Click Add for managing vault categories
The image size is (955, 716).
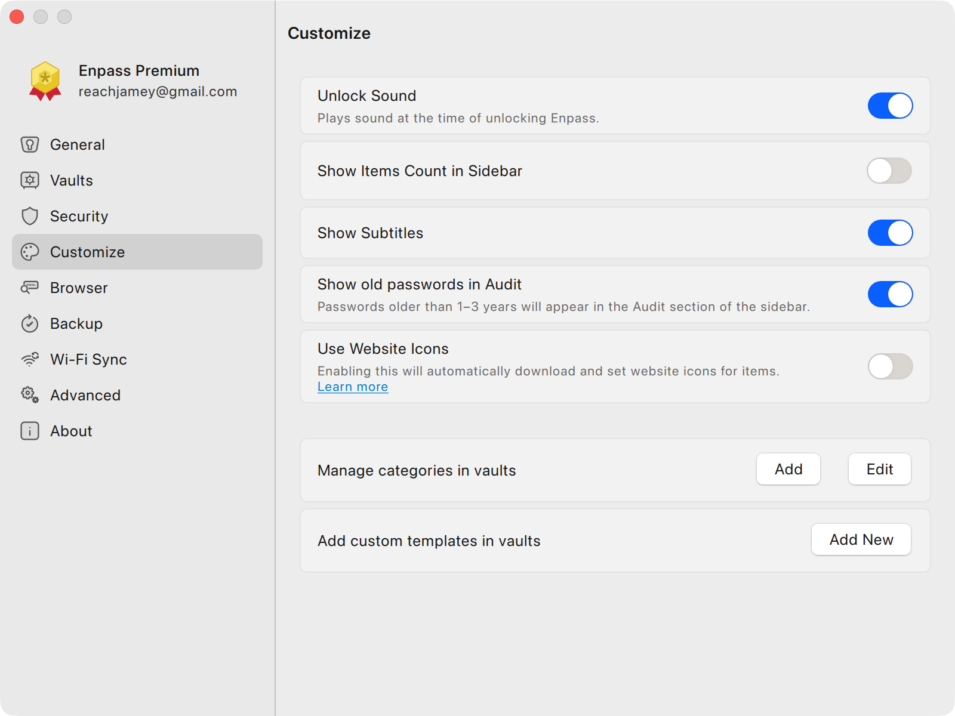tap(788, 469)
